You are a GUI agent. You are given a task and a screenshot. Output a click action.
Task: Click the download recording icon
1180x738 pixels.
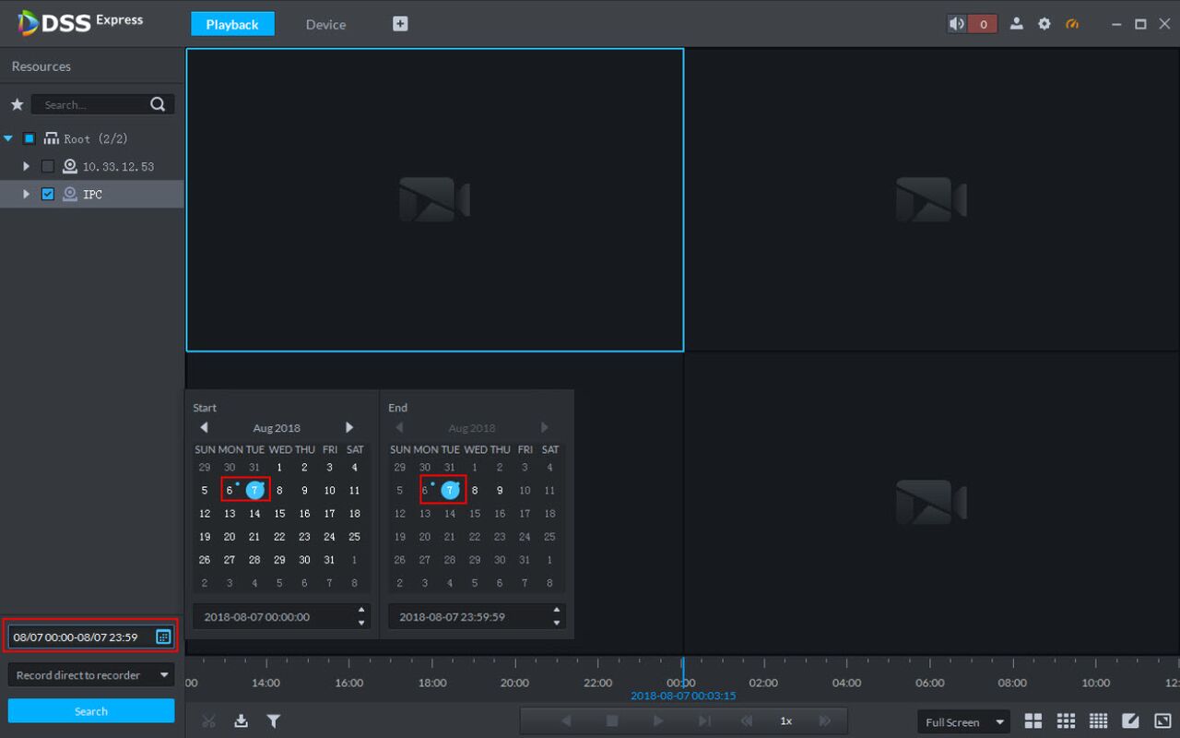241,721
